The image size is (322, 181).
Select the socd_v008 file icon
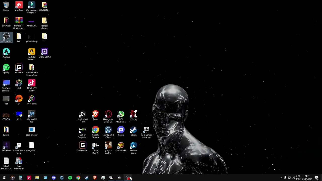click(32, 147)
